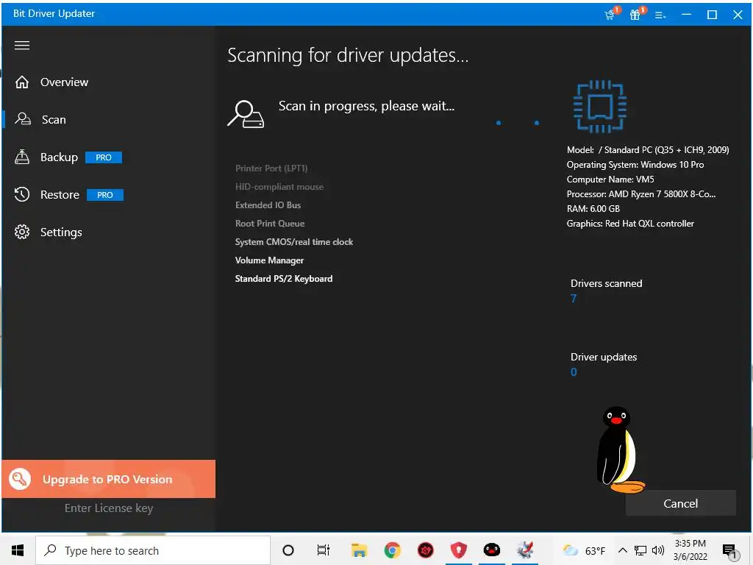Image resolution: width=753 pixels, height=565 pixels.
Task: Click the PRO badge beside Backup
Action: point(103,157)
